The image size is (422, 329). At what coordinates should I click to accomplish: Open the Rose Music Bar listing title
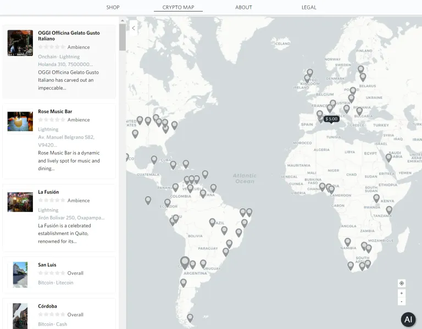[55, 111]
